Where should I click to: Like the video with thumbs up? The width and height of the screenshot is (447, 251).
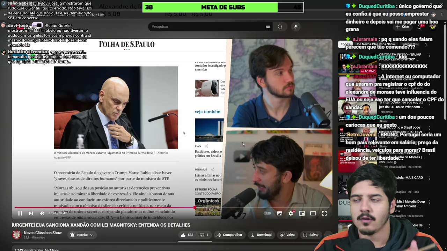pyautogui.click(x=187, y=235)
